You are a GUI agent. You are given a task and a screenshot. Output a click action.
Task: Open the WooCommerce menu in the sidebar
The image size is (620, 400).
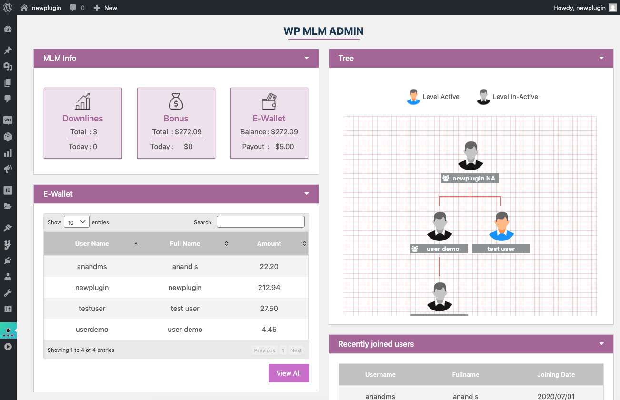click(x=8, y=120)
